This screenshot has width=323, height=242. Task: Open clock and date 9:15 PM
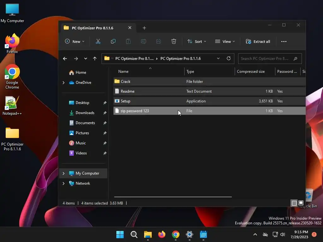299,234
